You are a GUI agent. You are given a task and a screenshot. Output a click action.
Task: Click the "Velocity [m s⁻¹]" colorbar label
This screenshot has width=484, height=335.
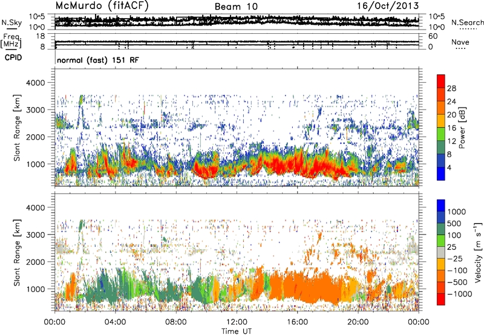pos(478,252)
